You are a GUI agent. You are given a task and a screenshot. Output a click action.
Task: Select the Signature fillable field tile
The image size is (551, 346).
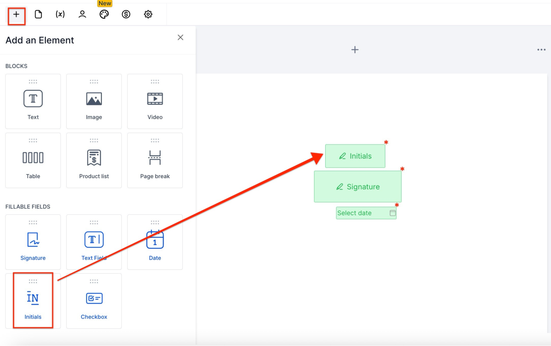(x=33, y=242)
